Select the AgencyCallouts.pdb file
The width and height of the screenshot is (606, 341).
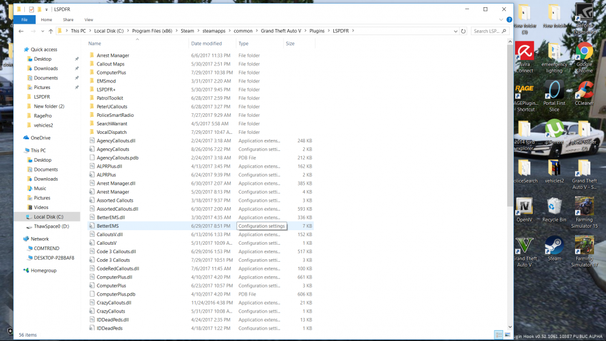tap(201, 157)
